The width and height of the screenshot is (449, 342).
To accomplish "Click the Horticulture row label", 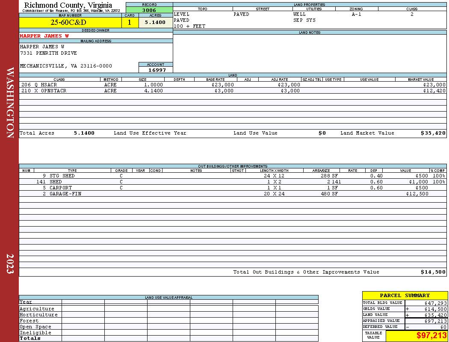I will [x=38, y=315].
